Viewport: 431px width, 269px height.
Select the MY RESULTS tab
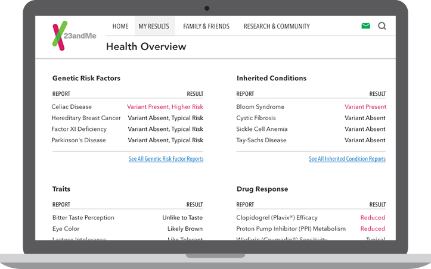(x=154, y=26)
